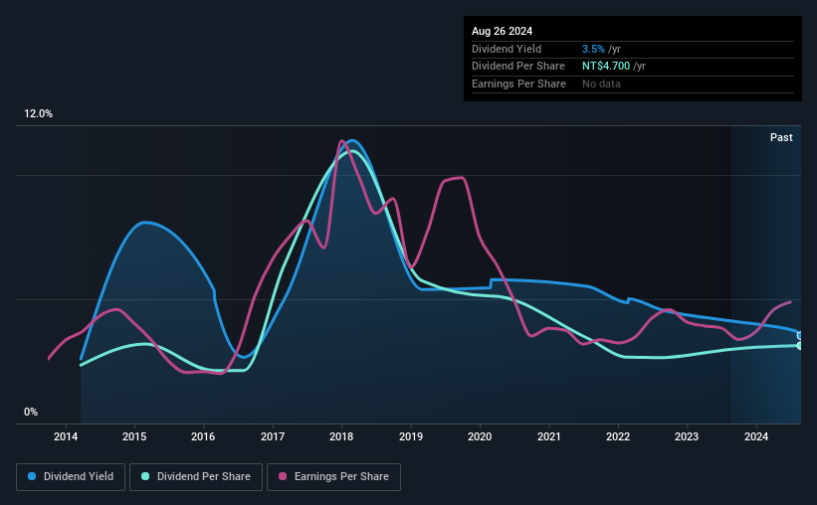Click the Aug 26 2024 tooltip date
Screen dimensions: 817x505
502,31
